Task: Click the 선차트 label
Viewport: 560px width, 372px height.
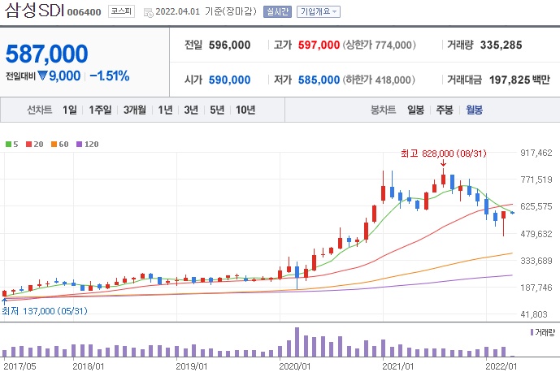Action: 40,110
